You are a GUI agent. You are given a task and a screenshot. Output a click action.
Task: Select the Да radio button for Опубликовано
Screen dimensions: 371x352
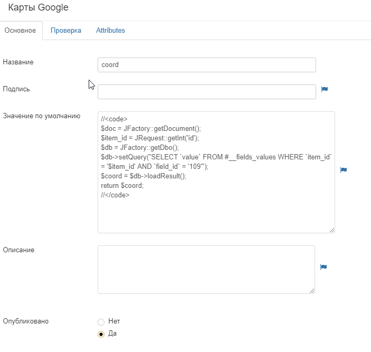tap(101, 334)
